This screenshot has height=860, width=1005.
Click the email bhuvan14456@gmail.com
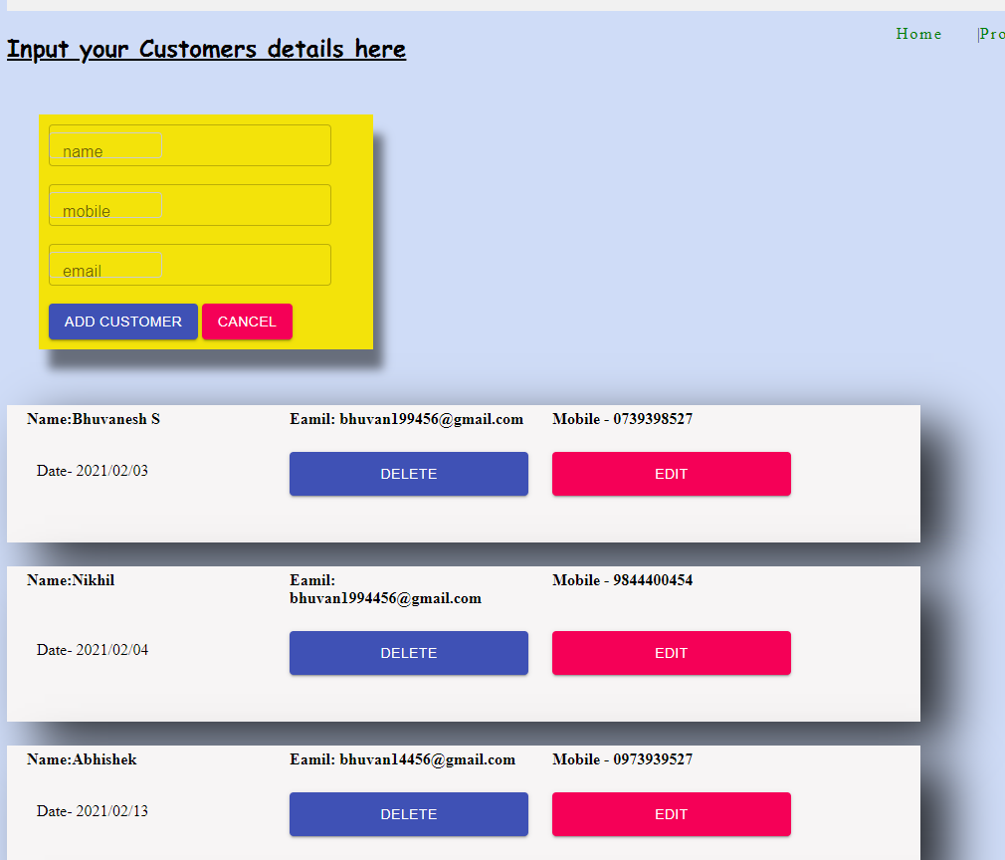[428, 759]
